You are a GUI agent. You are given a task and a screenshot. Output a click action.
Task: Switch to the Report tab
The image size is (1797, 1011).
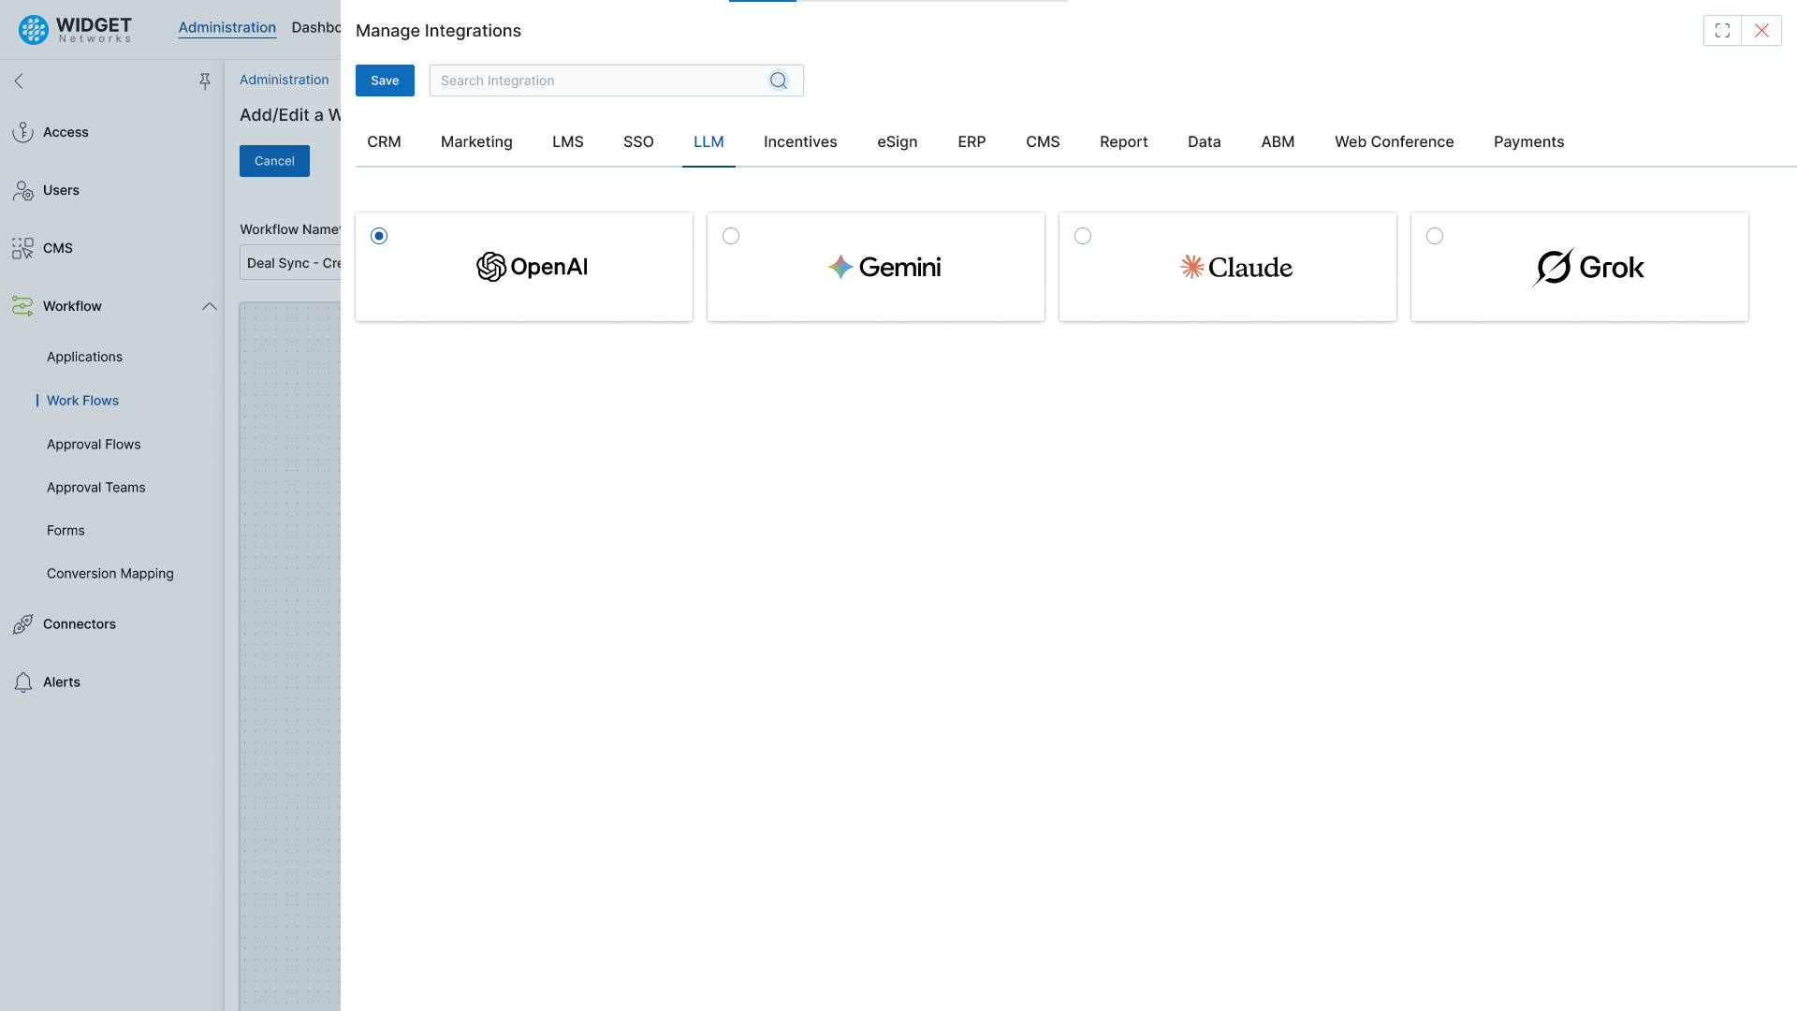click(1124, 142)
